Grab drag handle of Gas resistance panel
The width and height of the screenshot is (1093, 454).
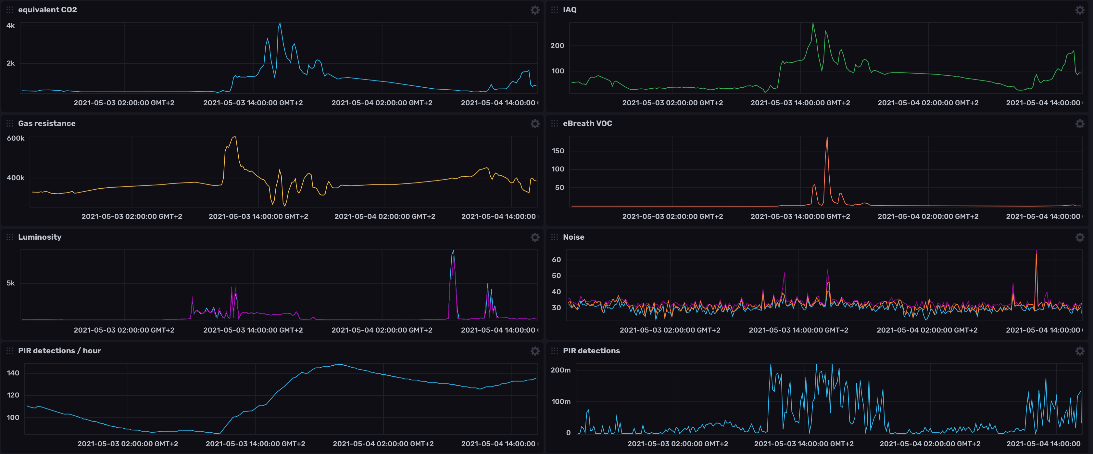[9, 123]
